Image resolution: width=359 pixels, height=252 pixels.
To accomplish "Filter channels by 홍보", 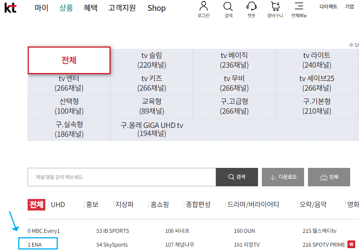I will coord(92,204).
